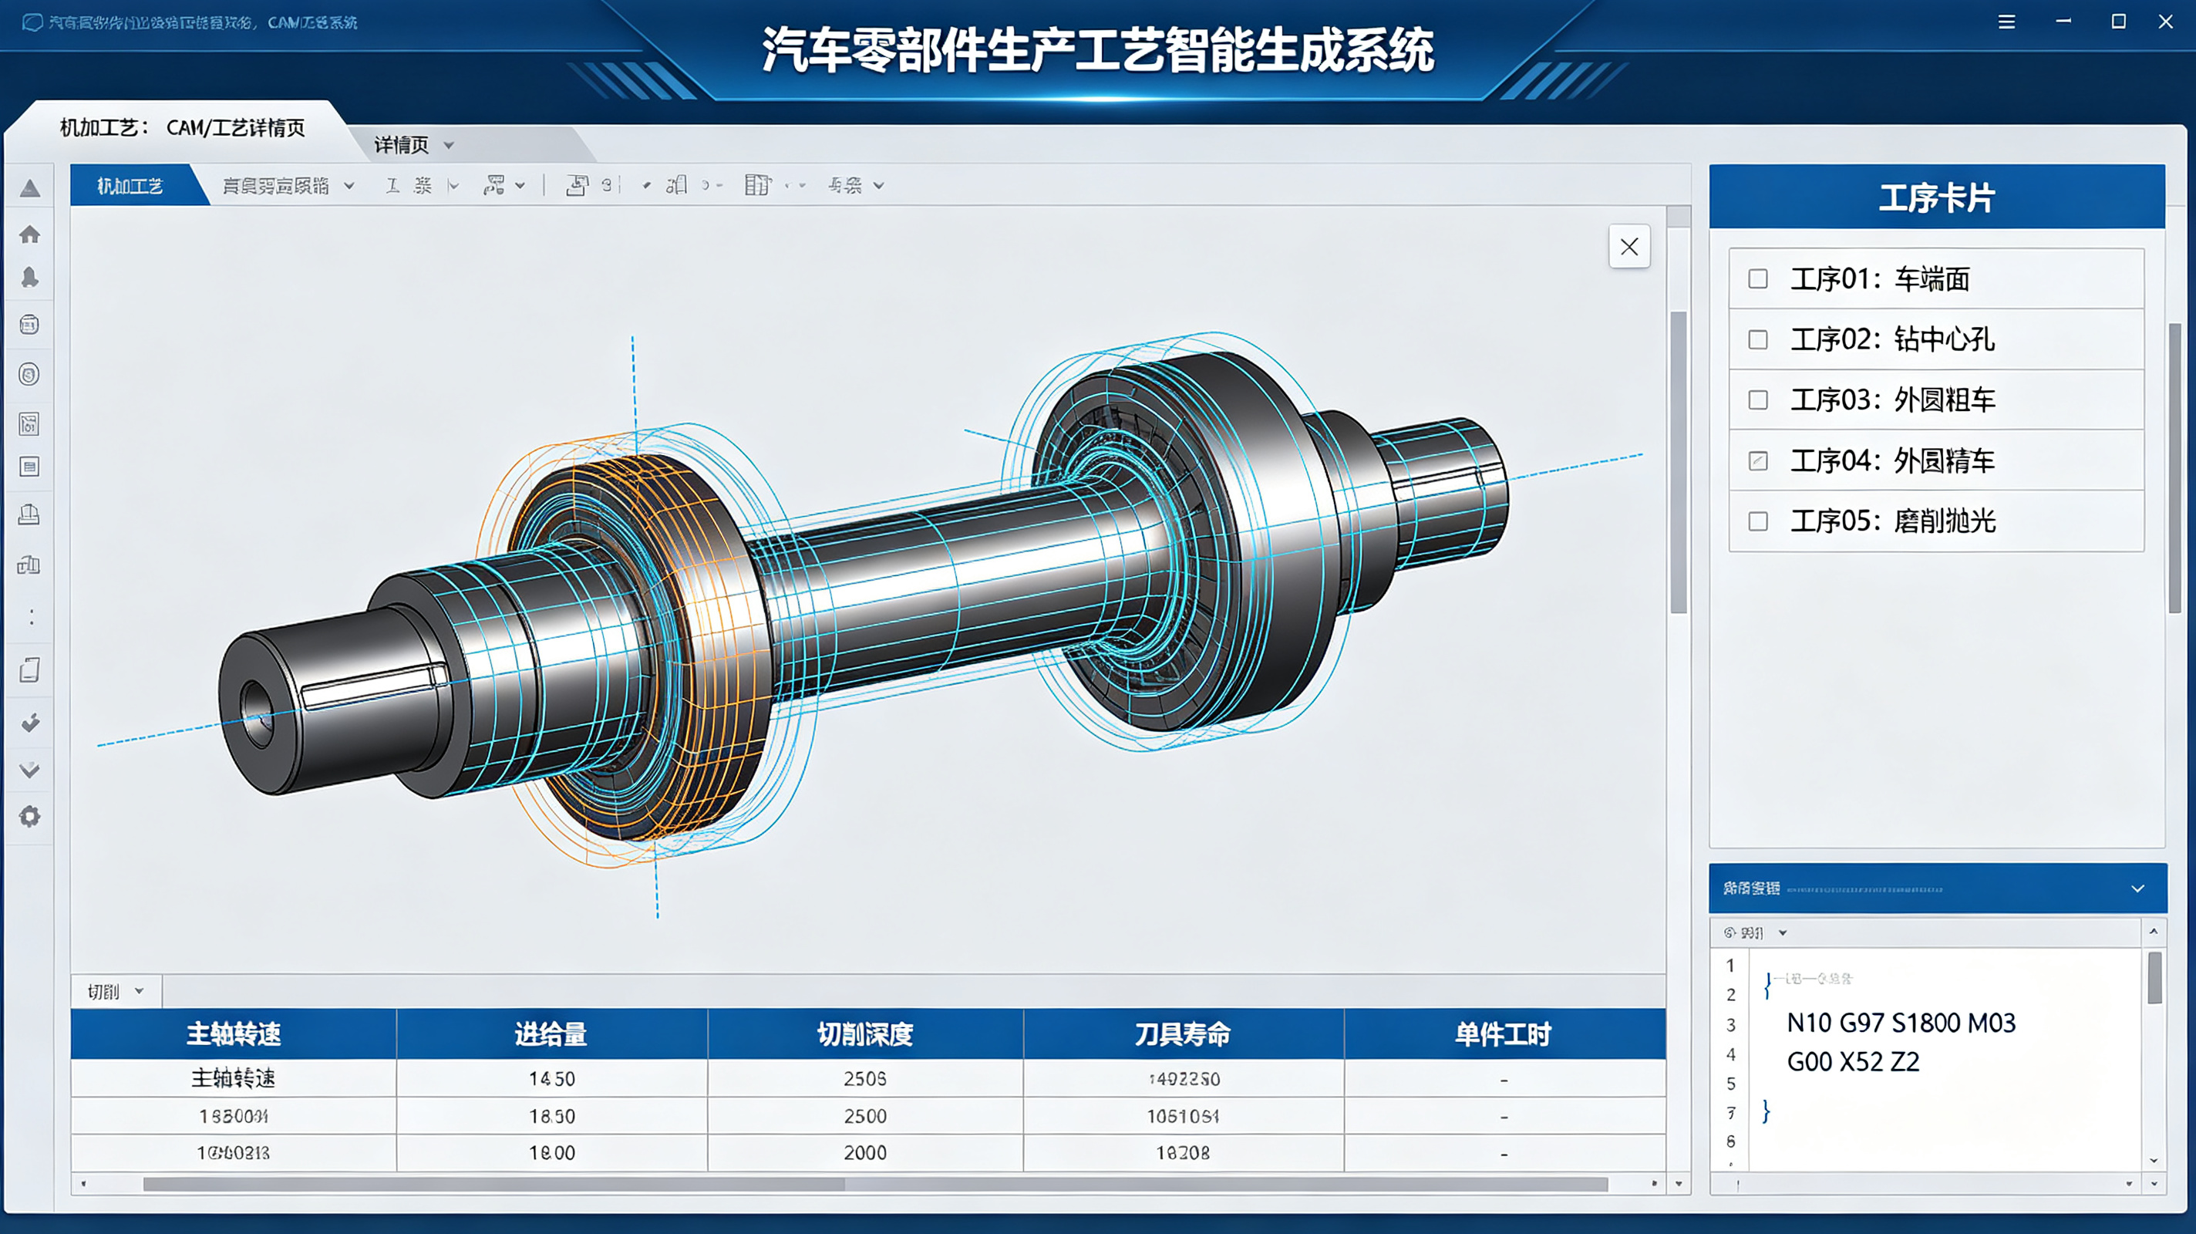Click the settings gear in left sidebar
Image resolution: width=2196 pixels, height=1234 pixels.
point(30,817)
